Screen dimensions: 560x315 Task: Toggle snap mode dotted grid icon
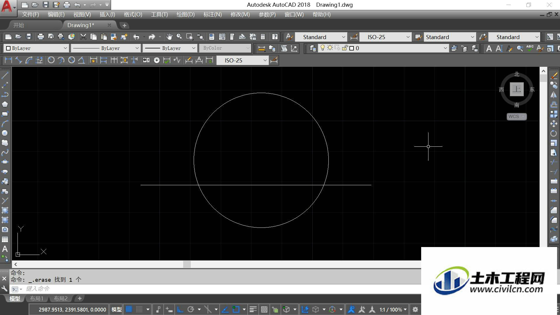point(139,309)
